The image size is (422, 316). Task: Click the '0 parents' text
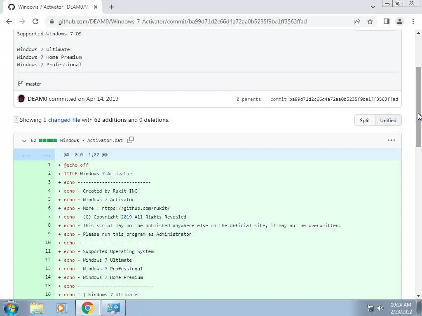tap(249, 99)
